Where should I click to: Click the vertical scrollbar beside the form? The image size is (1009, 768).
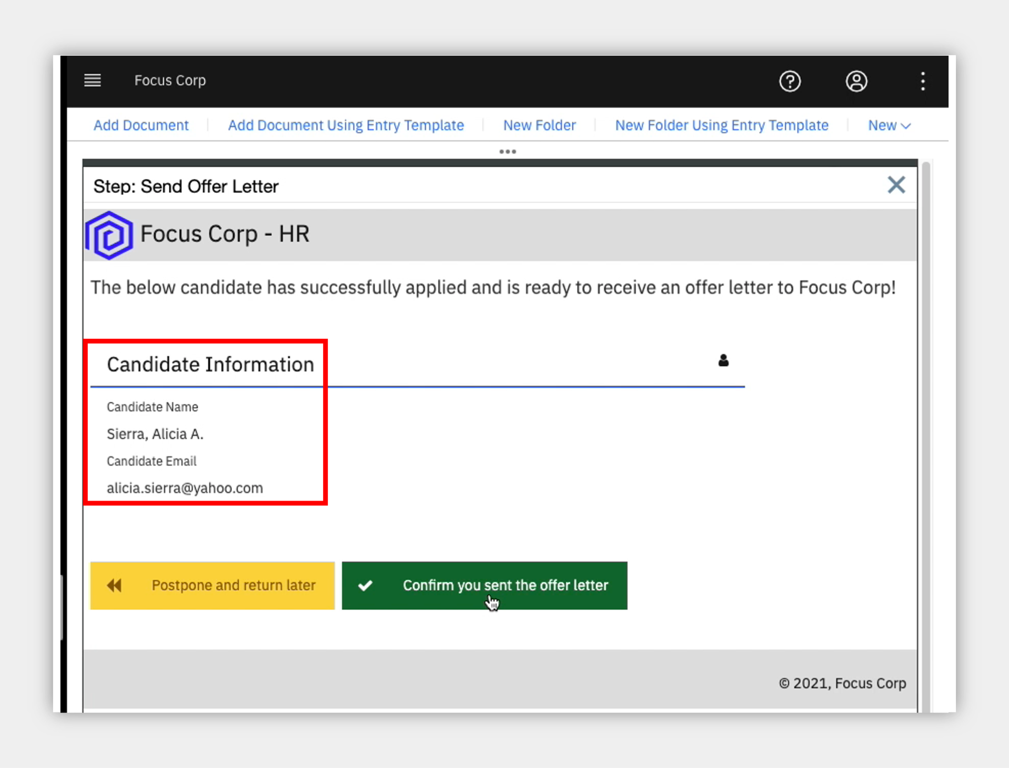pos(926,437)
